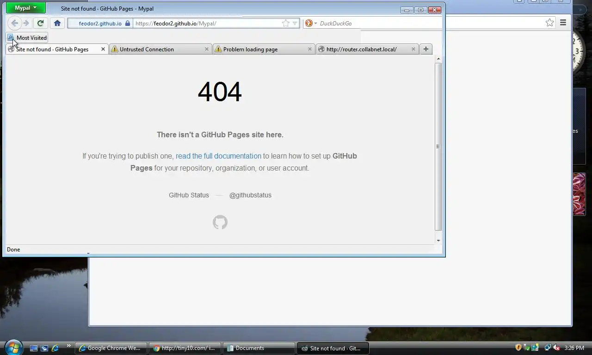Open the Most Visited bookmarks folder
Viewport: 592px width, 355px height.
point(27,37)
